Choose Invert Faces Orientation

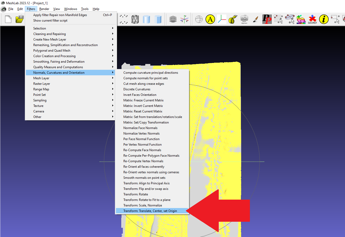152,95
